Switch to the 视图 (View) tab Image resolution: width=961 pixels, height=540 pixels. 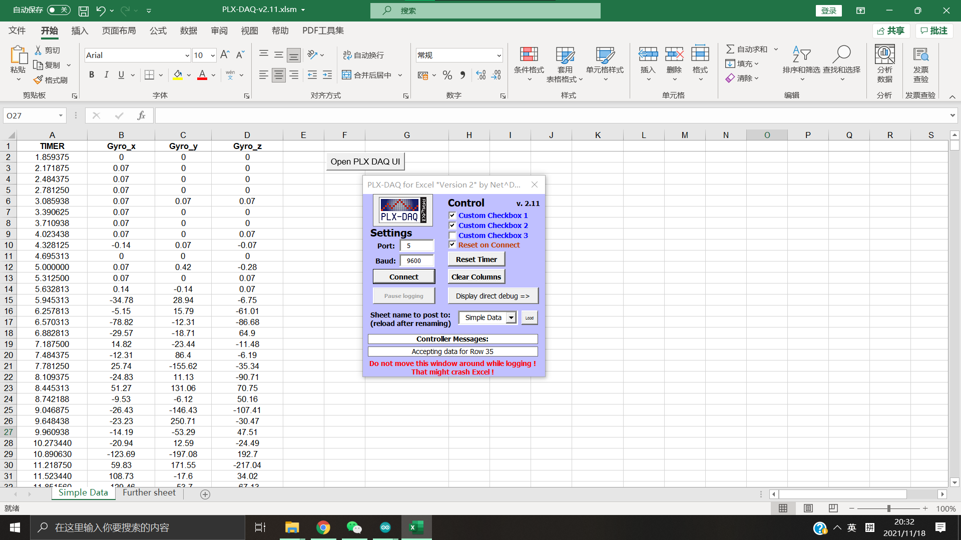[250, 30]
